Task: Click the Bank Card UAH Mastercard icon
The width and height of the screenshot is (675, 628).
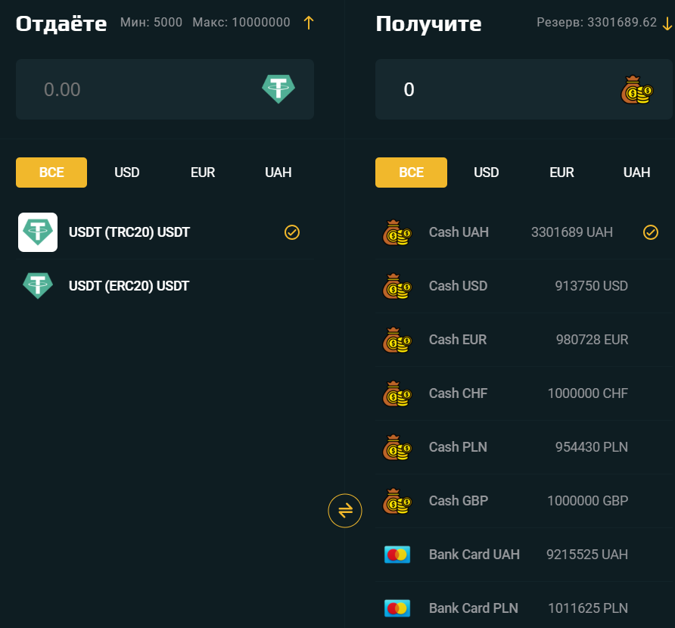Action: (397, 555)
